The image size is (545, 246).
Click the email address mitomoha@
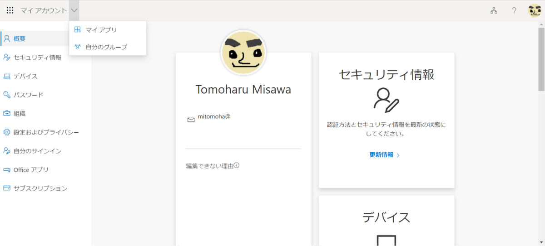[214, 116]
